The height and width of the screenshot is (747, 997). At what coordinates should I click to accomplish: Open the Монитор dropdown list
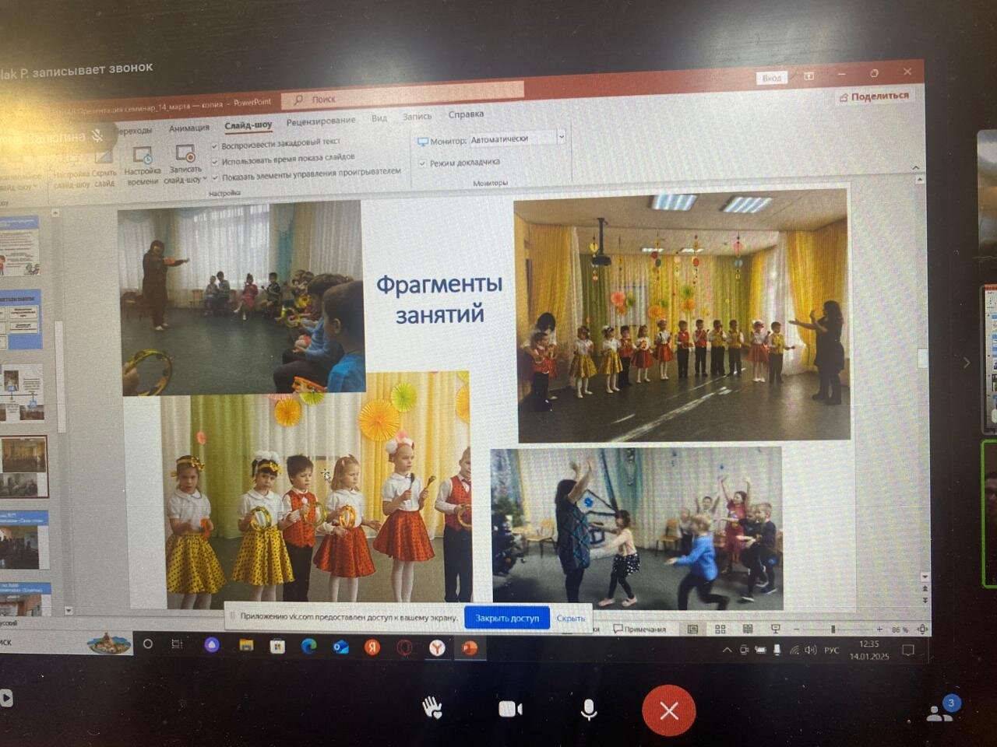coord(560,138)
